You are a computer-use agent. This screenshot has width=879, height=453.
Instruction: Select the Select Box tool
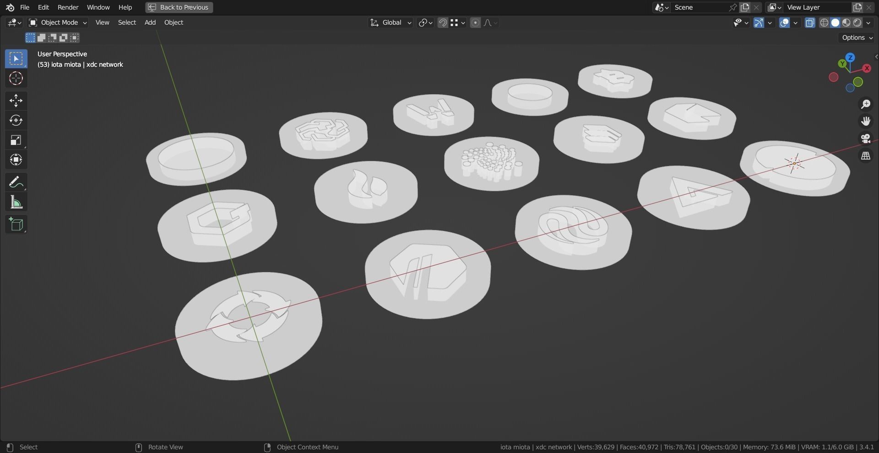coord(16,59)
